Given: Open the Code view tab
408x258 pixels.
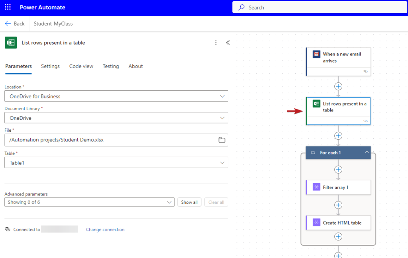Looking at the screenshot, I should click(81, 66).
